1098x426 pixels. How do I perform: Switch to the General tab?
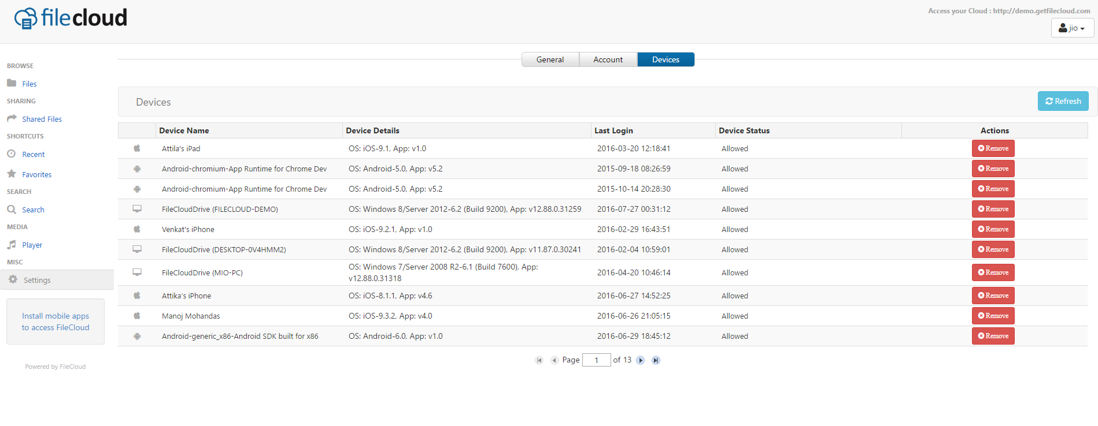550,59
